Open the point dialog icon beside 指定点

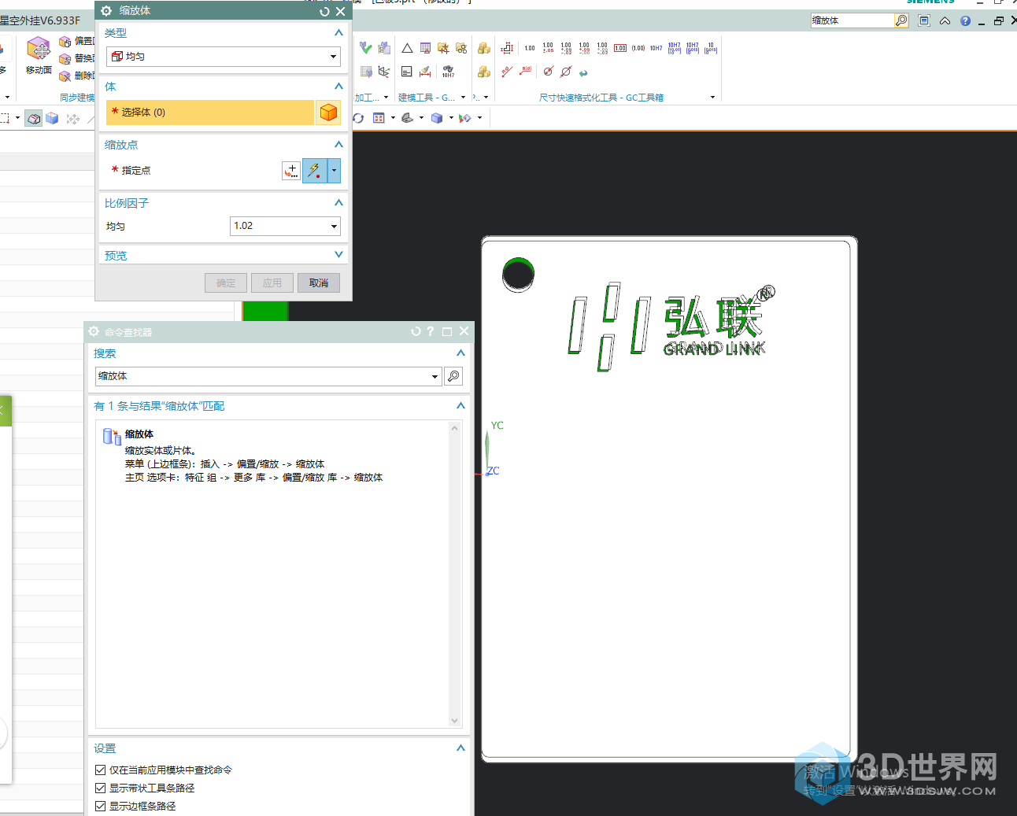(x=291, y=171)
